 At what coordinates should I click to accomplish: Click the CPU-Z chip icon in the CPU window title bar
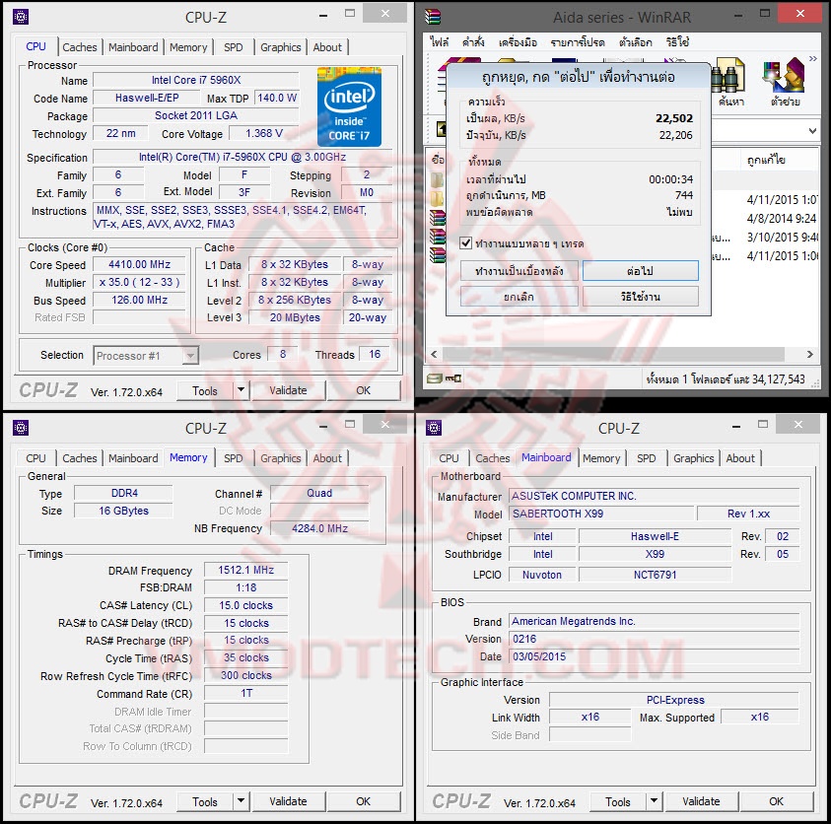click(x=21, y=17)
